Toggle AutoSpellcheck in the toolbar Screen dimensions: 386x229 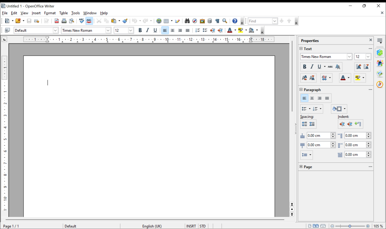click(89, 21)
